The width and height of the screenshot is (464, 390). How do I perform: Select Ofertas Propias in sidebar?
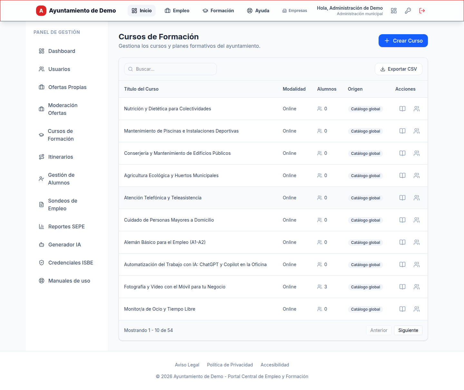pos(67,87)
